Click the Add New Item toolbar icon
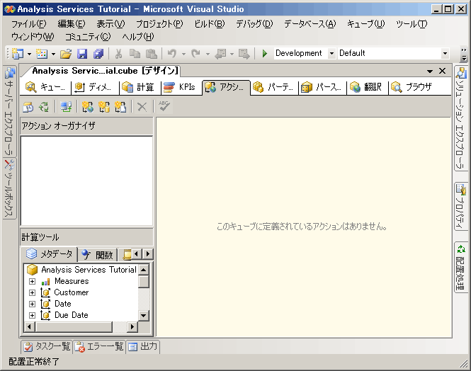Image resolution: width=471 pixels, height=371 pixels. coord(42,54)
